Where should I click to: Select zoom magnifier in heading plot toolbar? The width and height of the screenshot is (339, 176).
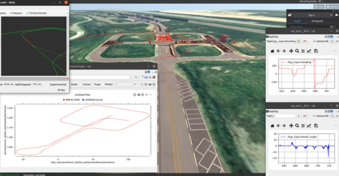tap(297, 51)
